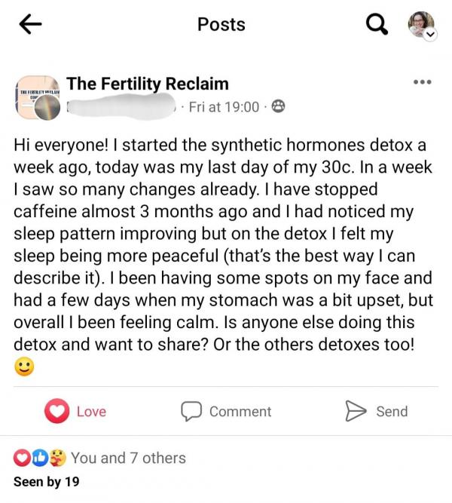452x503 pixels.
Task: Tap the back arrow icon
Action: click(29, 25)
